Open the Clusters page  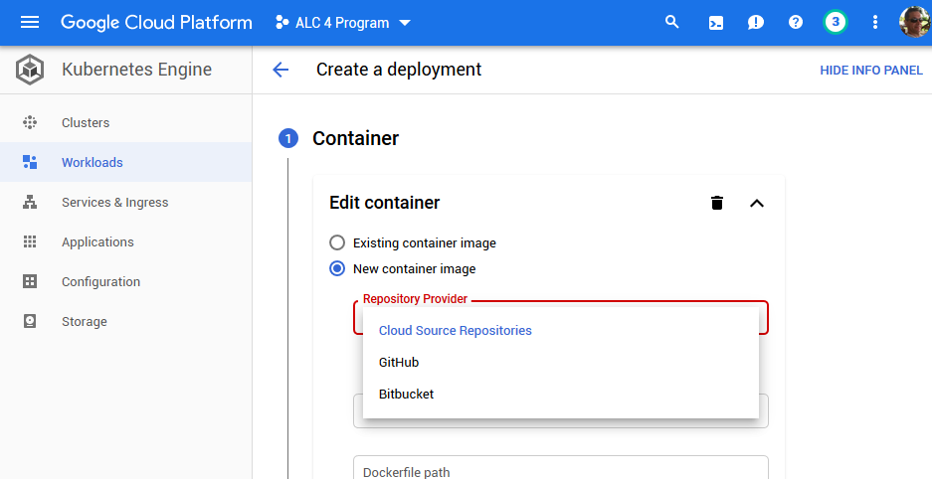pos(126,123)
